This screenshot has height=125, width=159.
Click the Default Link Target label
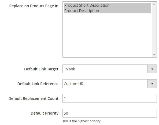41,69
